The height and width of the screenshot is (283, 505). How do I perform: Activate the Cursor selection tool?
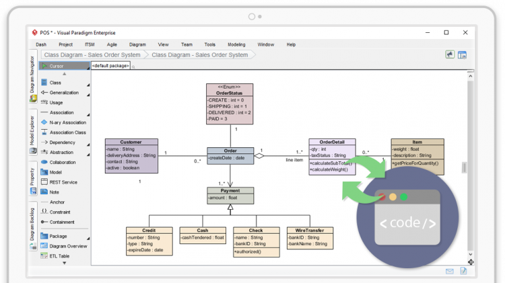57,66
